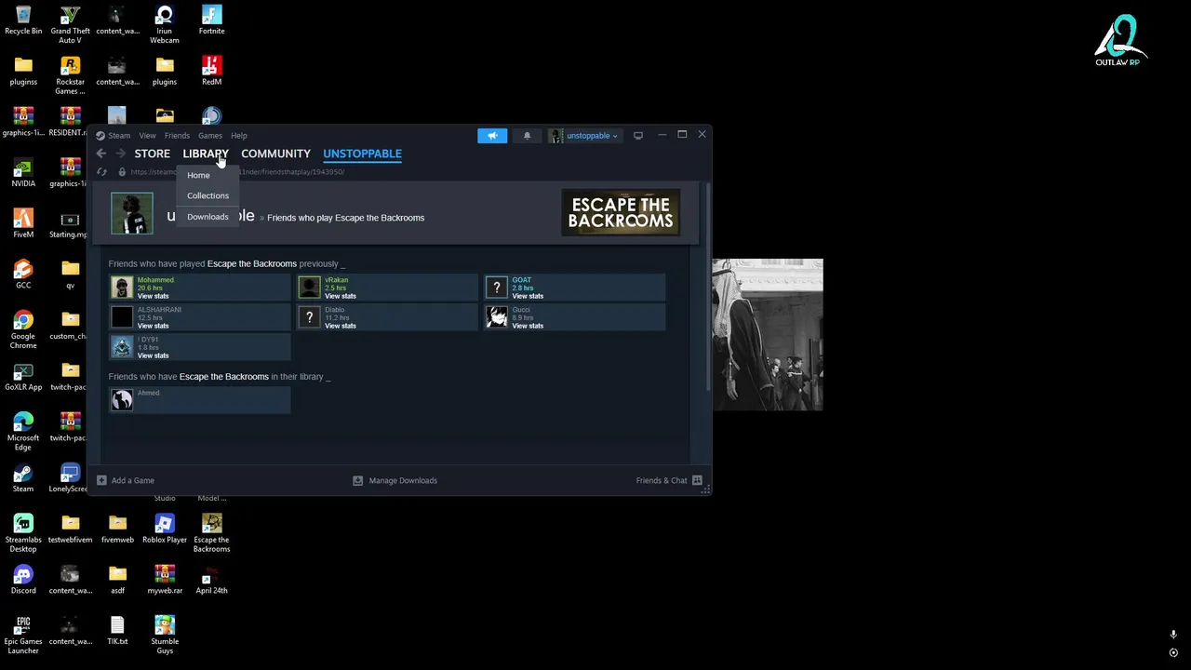This screenshot has width=1191, height=670.
Task: Click GOAT's question mark avatar
Action: point(497,288)
